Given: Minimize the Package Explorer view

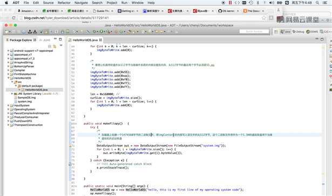Looking at the screenshot, I should click(x=55, y=39).
